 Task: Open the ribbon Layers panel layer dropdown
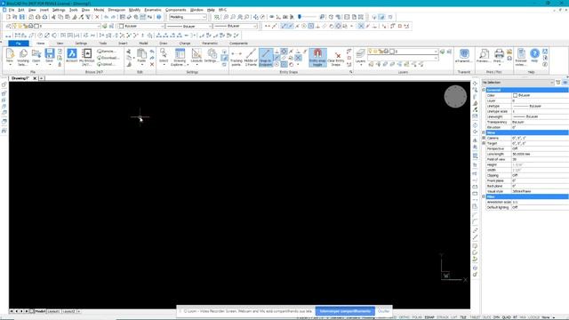click(403, 52)
